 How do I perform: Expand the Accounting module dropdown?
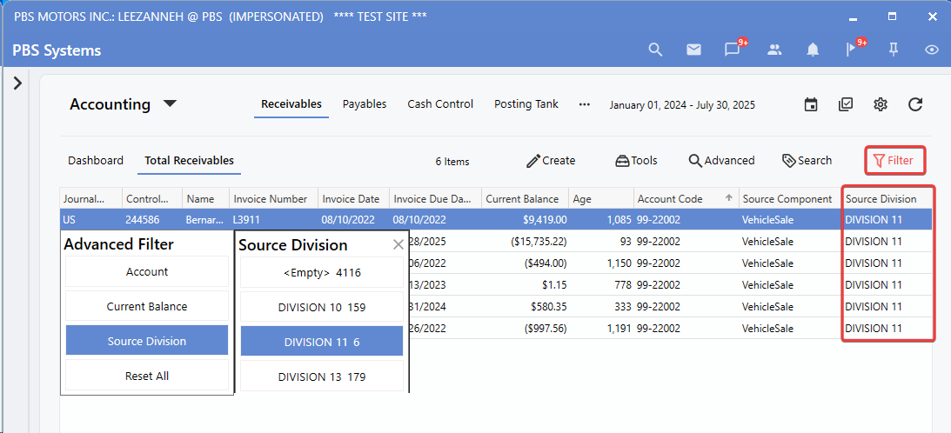pyautogui.click(x=171, y=104)
